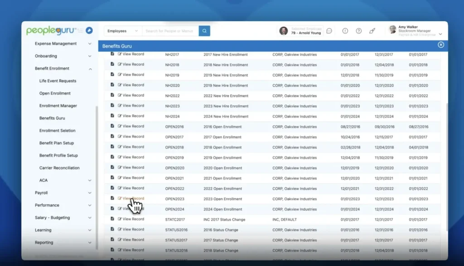Open Enrollment Manager in sidebar
464x266 pixels.
click(x=58, y=106)
